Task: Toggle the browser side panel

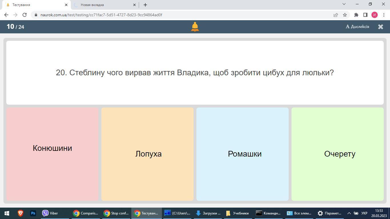Action: (x=365, y=15)
